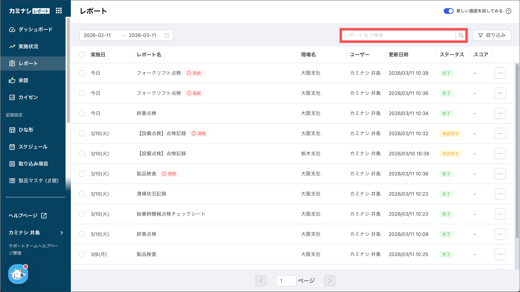
Task: Go to next page arrow button
Action: pos(329,281)
